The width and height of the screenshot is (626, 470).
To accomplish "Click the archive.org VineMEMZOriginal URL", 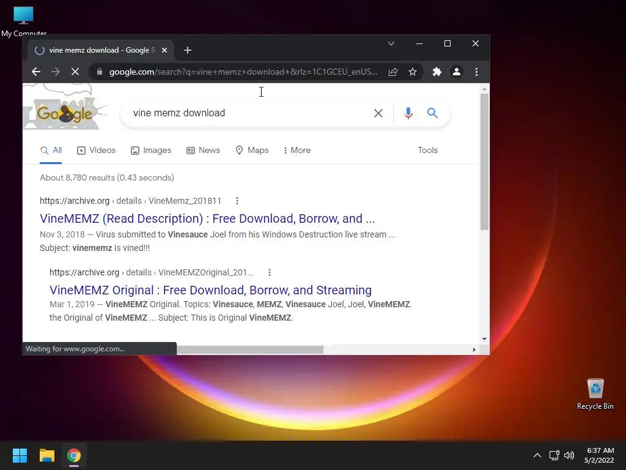I will (x=152, y=272).
